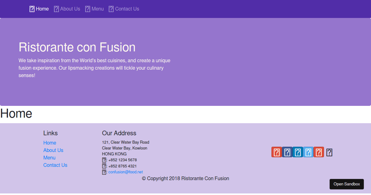The image size is (371, 195).
Task: Click the info icon beside About Us nav item
Action: tap(56, 9)
